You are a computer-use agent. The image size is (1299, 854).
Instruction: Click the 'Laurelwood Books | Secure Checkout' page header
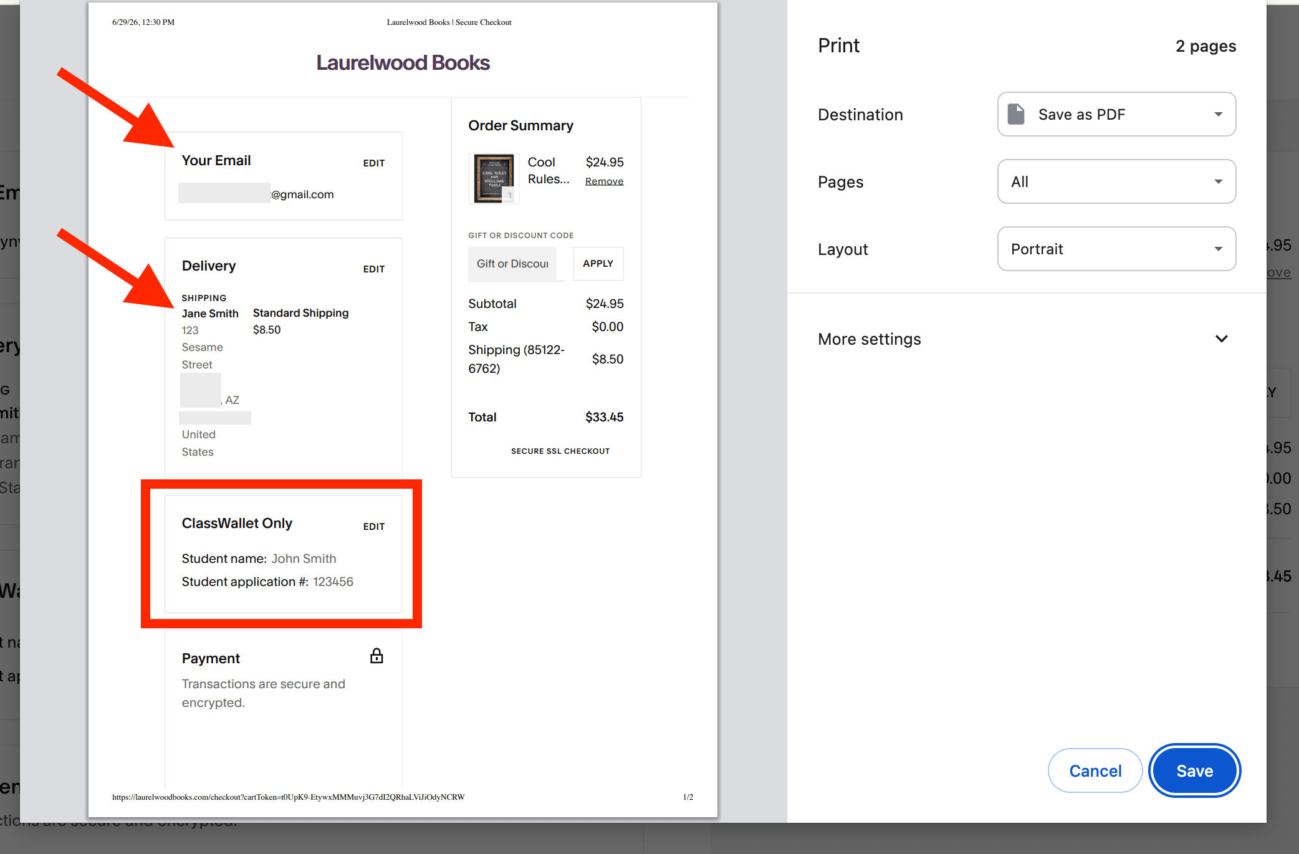pos(449,22)
